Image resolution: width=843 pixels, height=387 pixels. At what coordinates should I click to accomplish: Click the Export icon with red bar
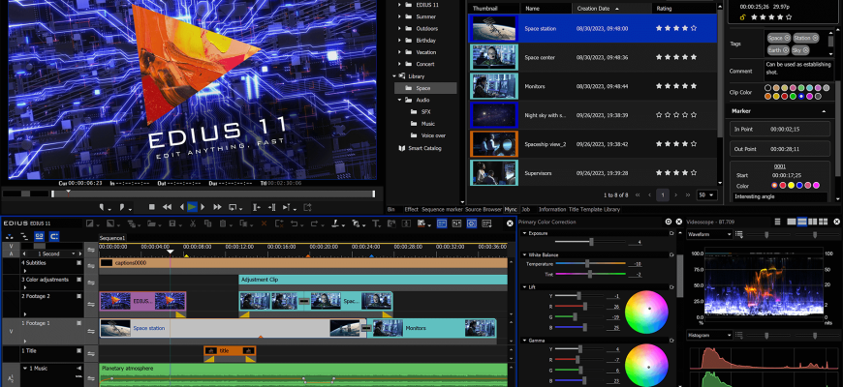click(421, 223)
